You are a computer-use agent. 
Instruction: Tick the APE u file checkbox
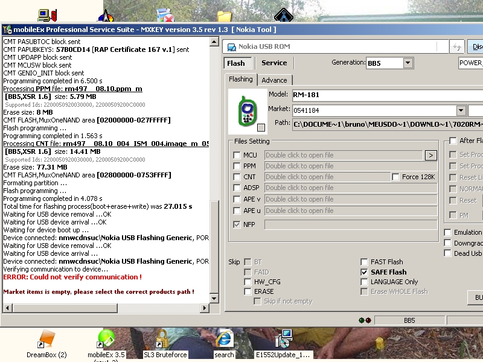tap(237, 211)
